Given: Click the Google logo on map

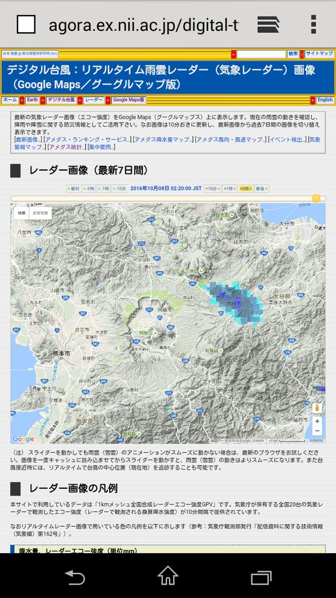Looking at the screenshot, I should 23,439.
